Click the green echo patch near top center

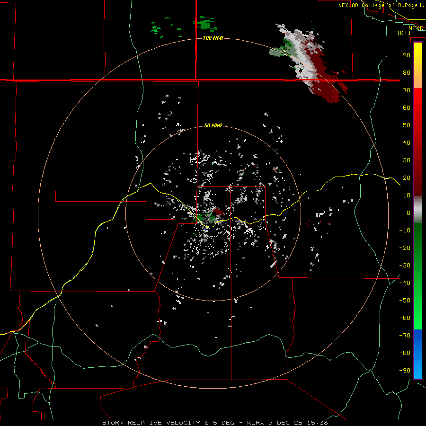205,25
